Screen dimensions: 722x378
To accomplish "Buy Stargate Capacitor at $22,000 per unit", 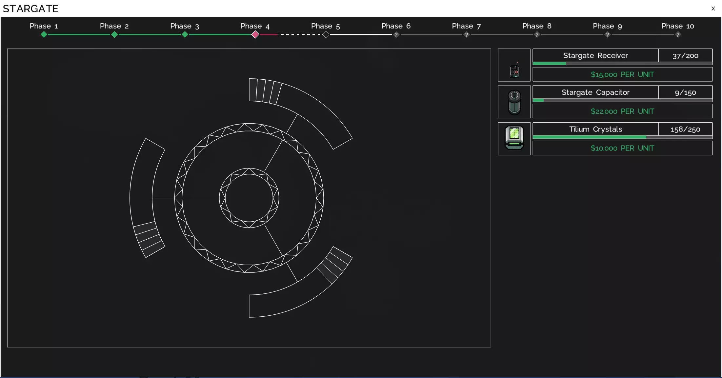I will click(x=622, y=111).
